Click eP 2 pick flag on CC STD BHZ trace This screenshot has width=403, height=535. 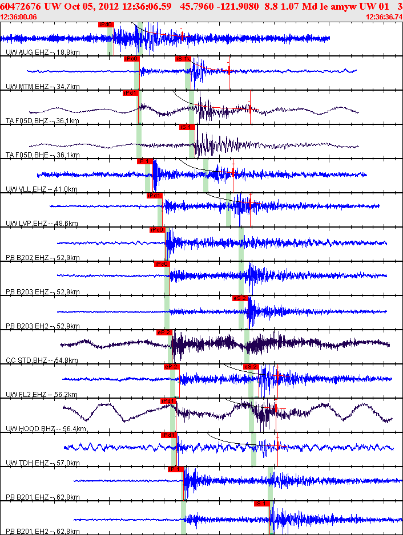click(164, 333)
